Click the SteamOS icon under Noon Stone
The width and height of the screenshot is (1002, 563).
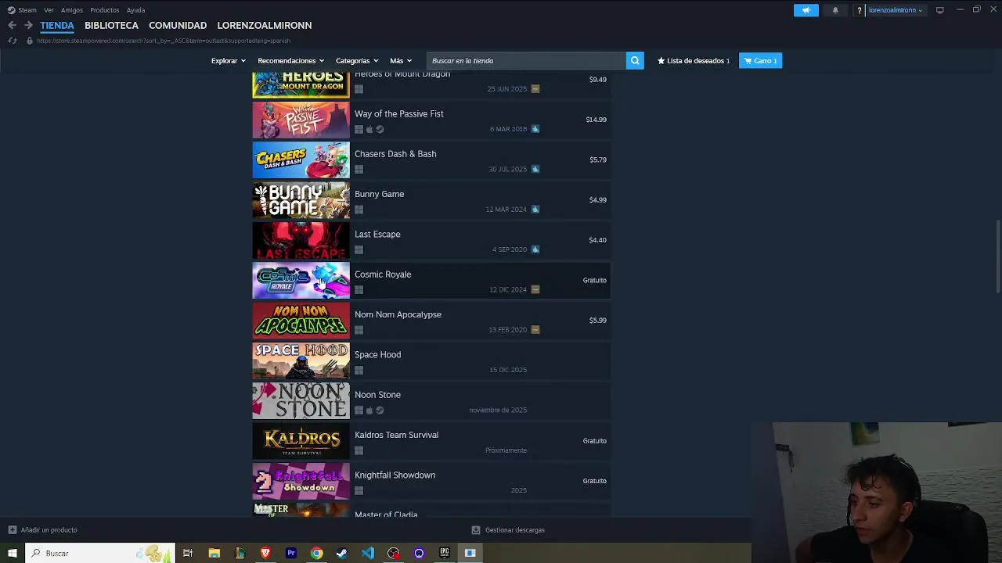(380, 411)
